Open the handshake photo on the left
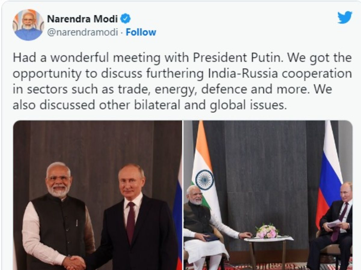 pos(97,195)
